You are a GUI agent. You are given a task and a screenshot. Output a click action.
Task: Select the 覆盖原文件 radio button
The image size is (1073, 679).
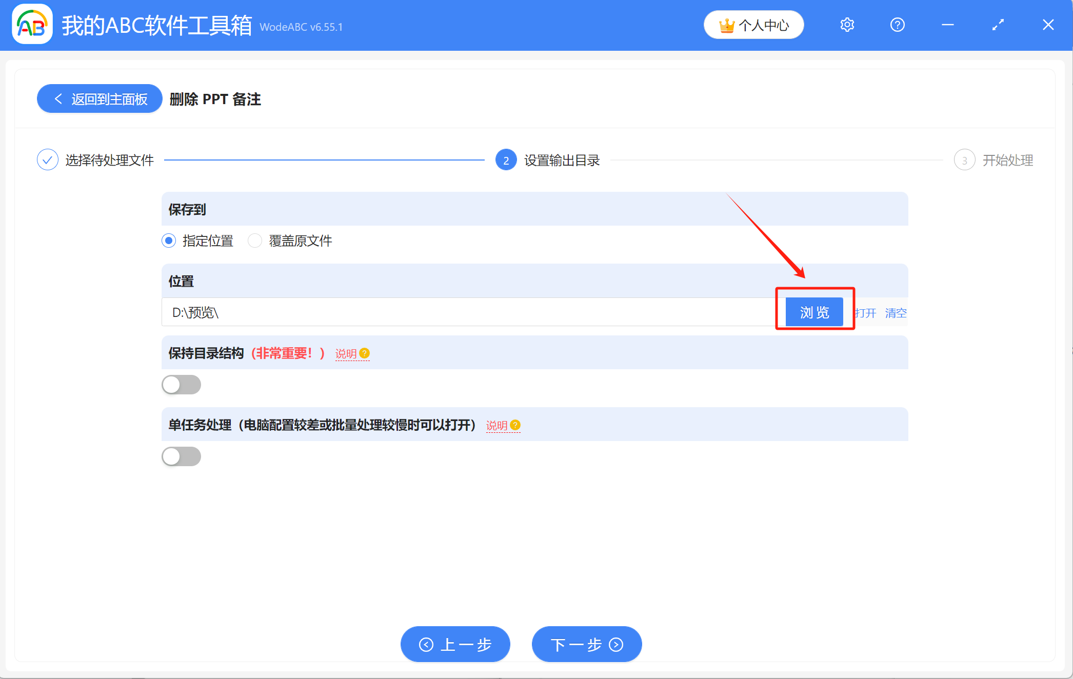255,241
